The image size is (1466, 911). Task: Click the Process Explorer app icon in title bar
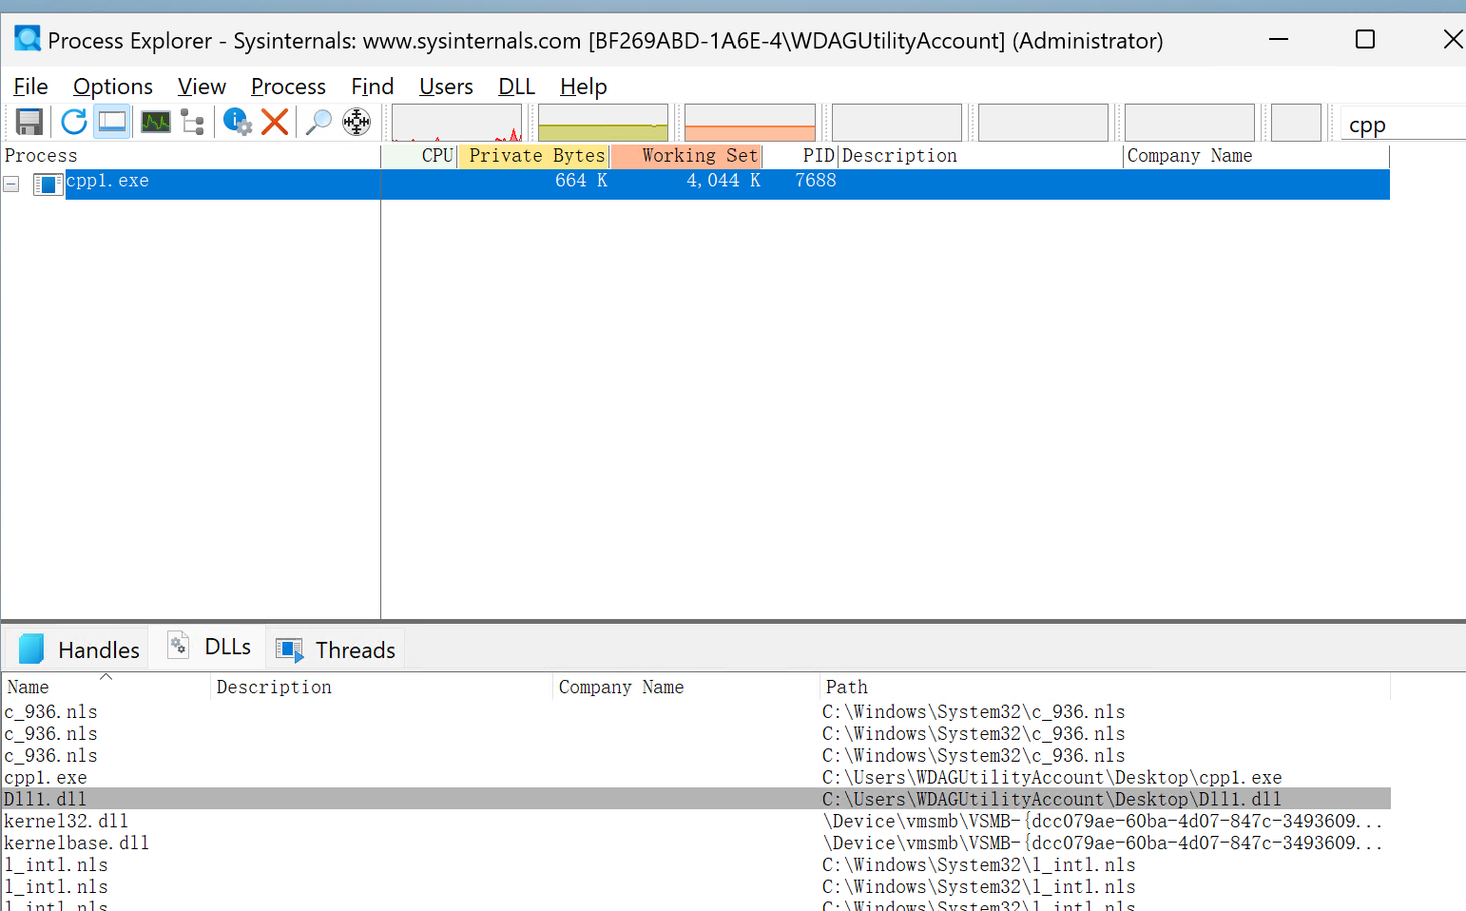point(28,39)
